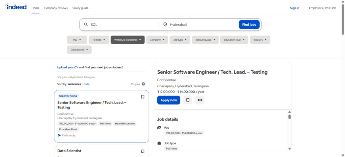This screenshot has height=157, width=345.
Task: Open the Job Language filter
Action: tap(205, 40)
